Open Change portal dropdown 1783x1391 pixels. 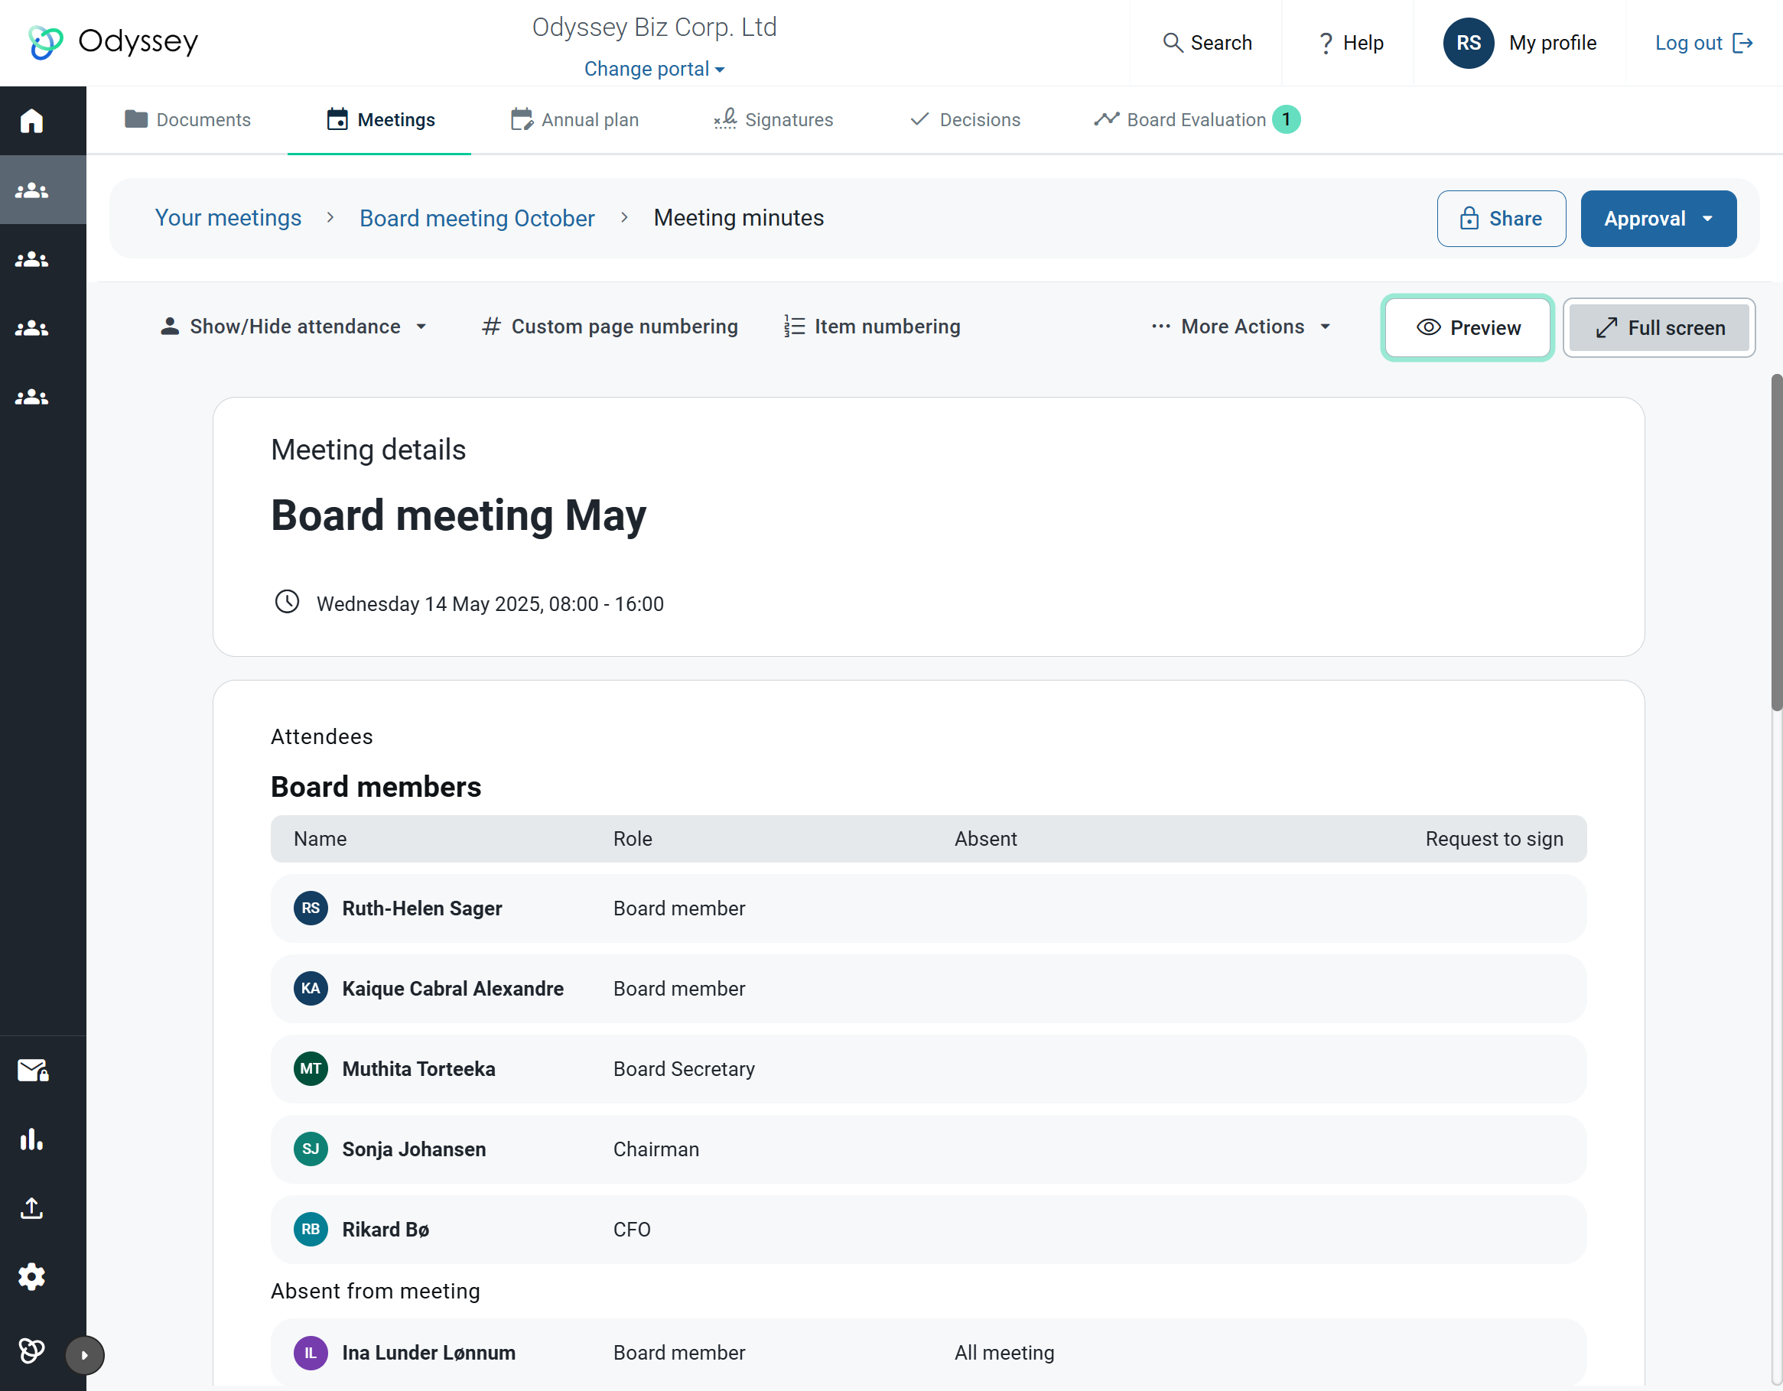(x=654, y=69)
